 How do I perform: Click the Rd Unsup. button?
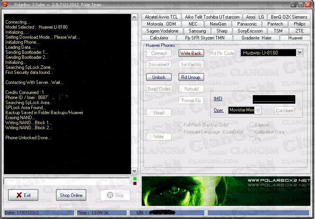click(191, 77)
